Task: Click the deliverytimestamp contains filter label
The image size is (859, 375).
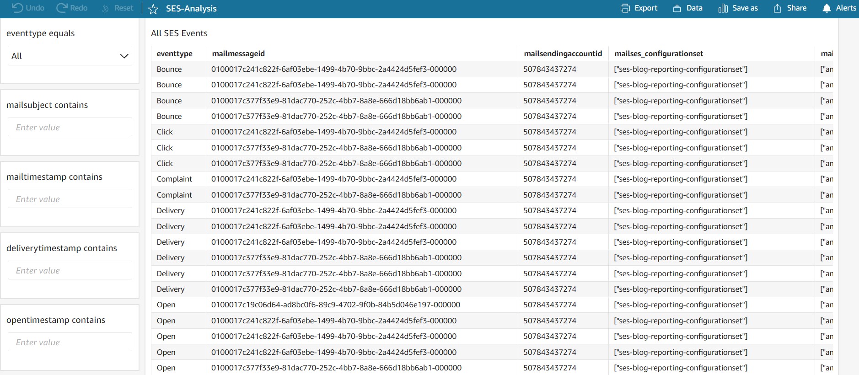Action: coord(62,248)
